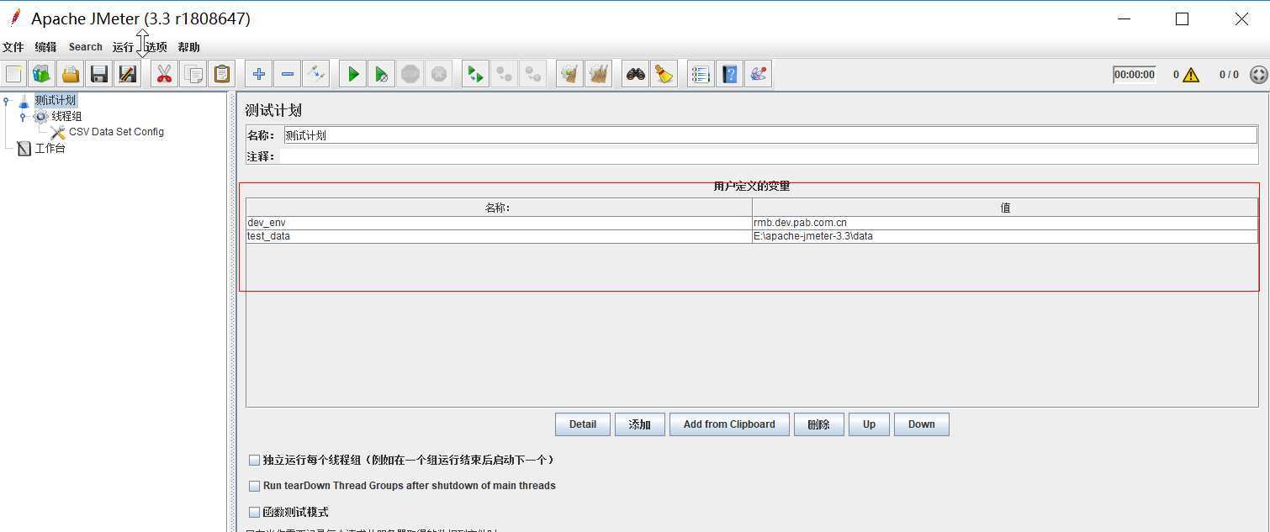
Task: Move variable with the Up button
Action: (870, 424)
